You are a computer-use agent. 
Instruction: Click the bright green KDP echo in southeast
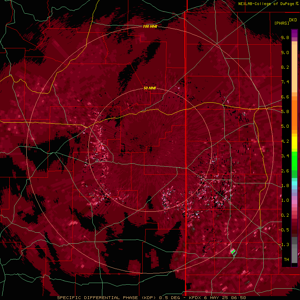point(233,251)
